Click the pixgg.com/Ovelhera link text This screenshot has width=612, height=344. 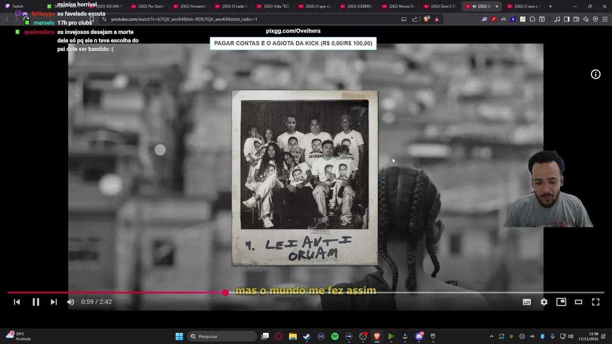pos(293,31)
